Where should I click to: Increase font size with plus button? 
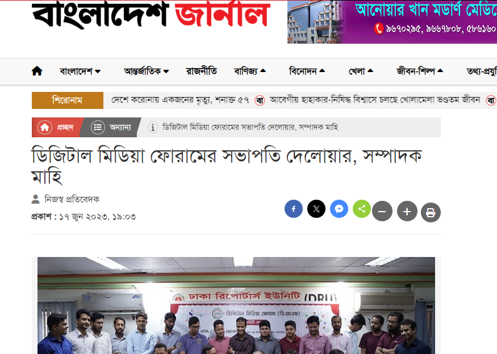click(407, 211)
